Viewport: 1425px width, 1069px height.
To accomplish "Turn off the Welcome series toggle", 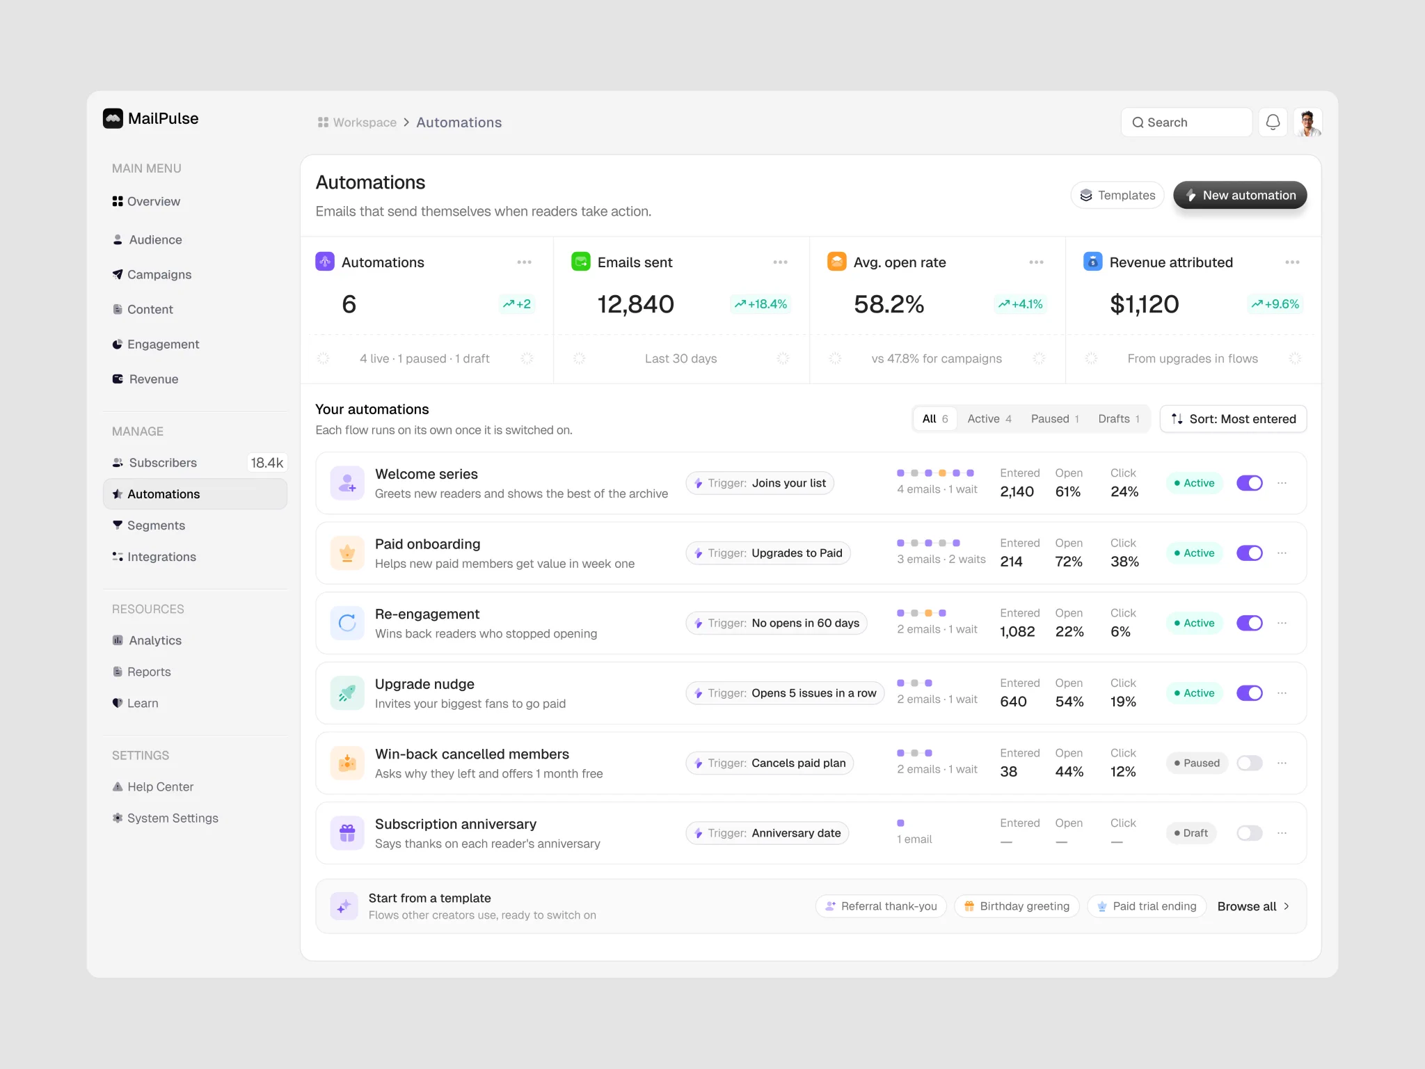I will pos(1250,483).
